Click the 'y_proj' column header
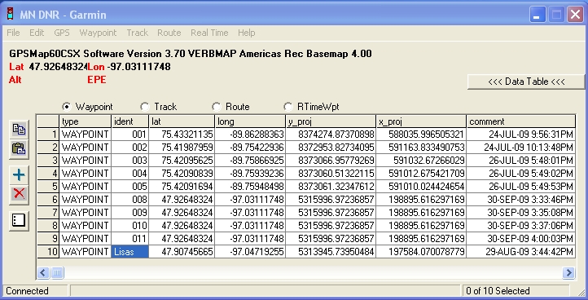Screen dimensions: 588x300 (331, 121)
